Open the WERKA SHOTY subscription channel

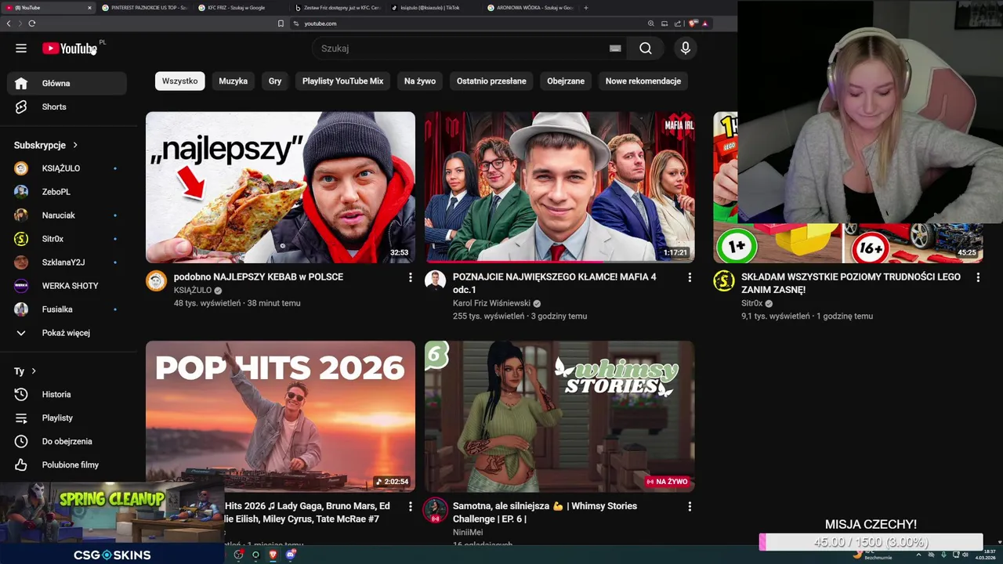pyautogui.click(x=67, y=286)
